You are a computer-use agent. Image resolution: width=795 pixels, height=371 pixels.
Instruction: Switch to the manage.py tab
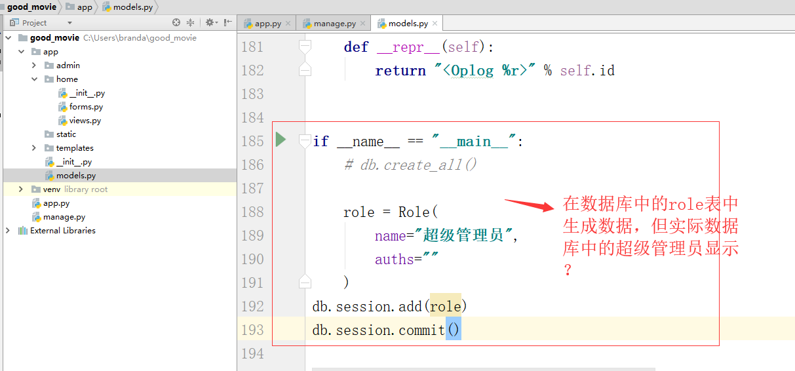[x=334, y=24]
